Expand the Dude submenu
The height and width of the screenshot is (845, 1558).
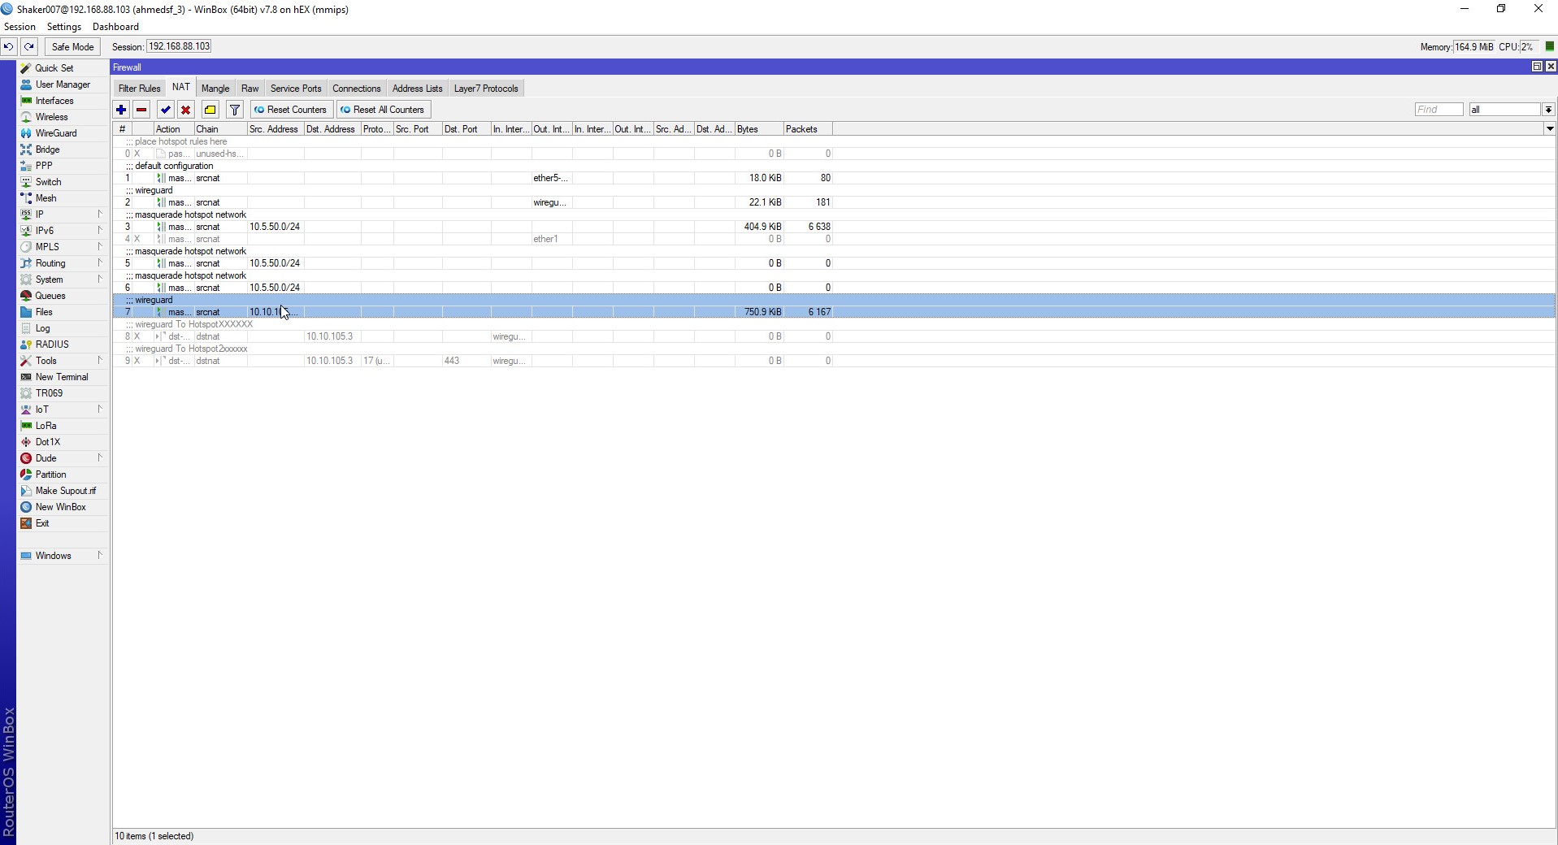(x=63, y=458)
